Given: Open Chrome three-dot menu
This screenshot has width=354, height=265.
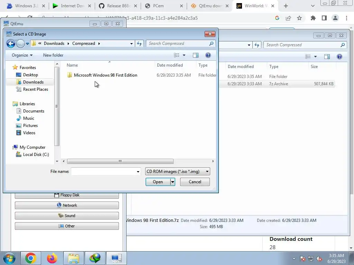Looking at the screenshot, I should [346, 18].
